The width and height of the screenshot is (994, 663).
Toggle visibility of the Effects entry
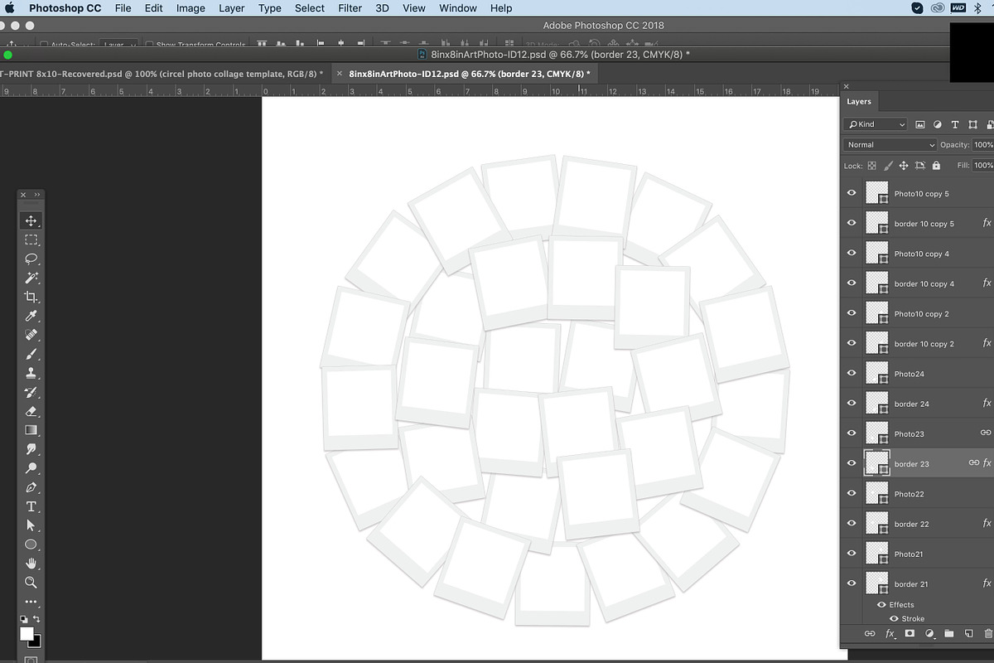[881, 604]
